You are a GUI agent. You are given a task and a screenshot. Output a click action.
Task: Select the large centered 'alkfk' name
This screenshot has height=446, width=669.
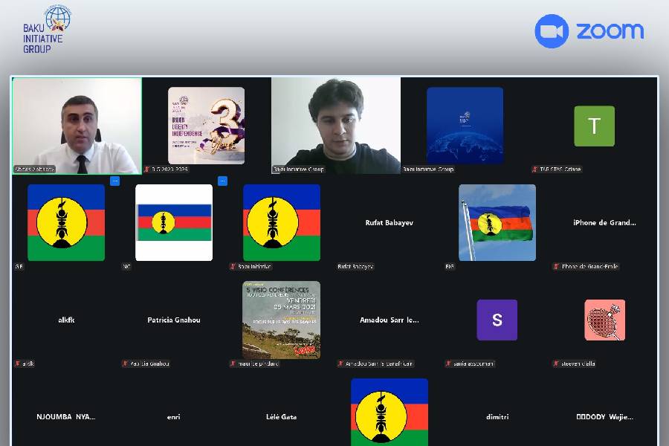click(66, 320)
